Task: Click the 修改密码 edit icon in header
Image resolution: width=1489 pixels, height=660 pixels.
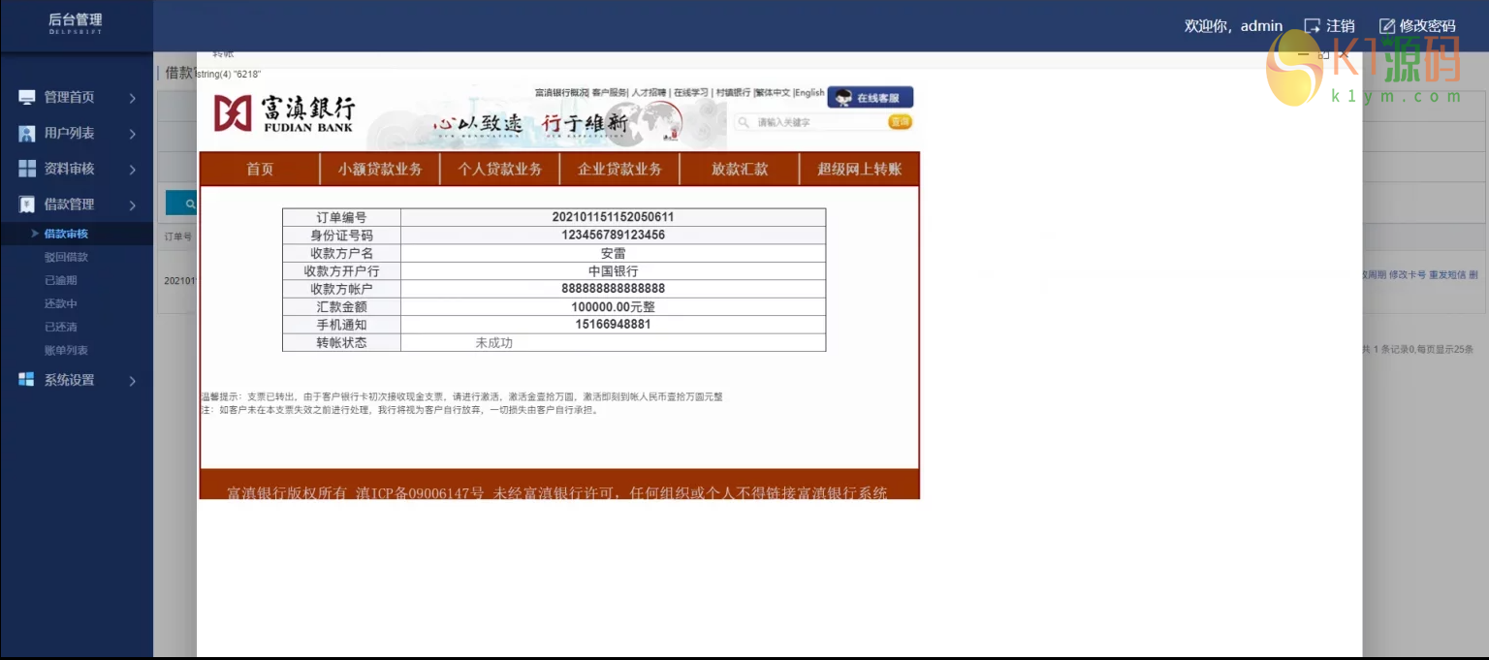Action: [x=1387, y=26]
